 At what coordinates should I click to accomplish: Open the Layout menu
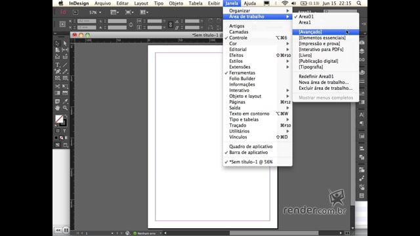click(x=141, y=3)
